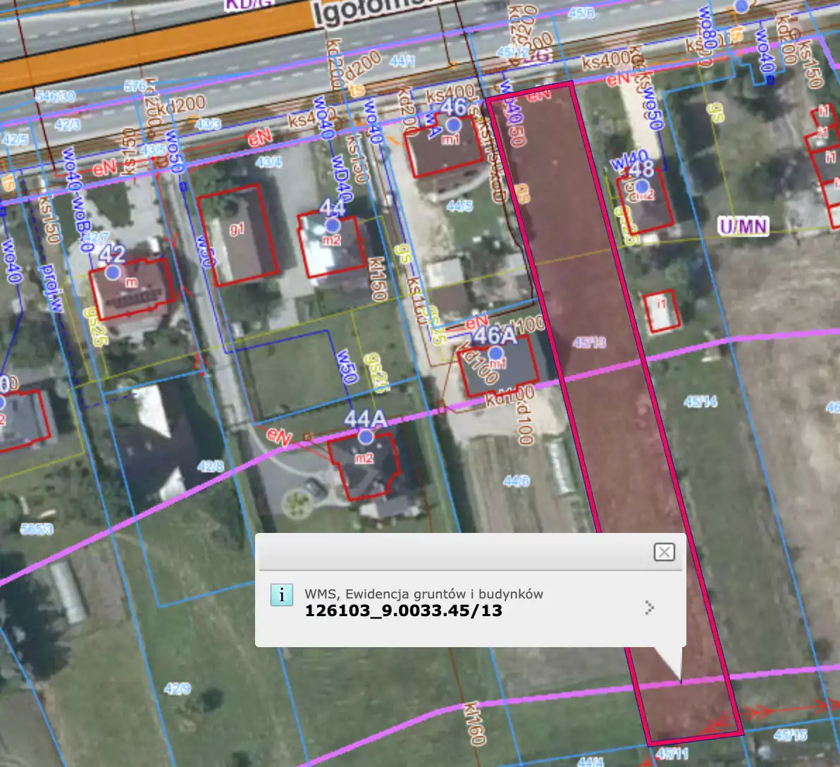Click parcel label 45/14
840x767 pixels.
click(700, 401)
